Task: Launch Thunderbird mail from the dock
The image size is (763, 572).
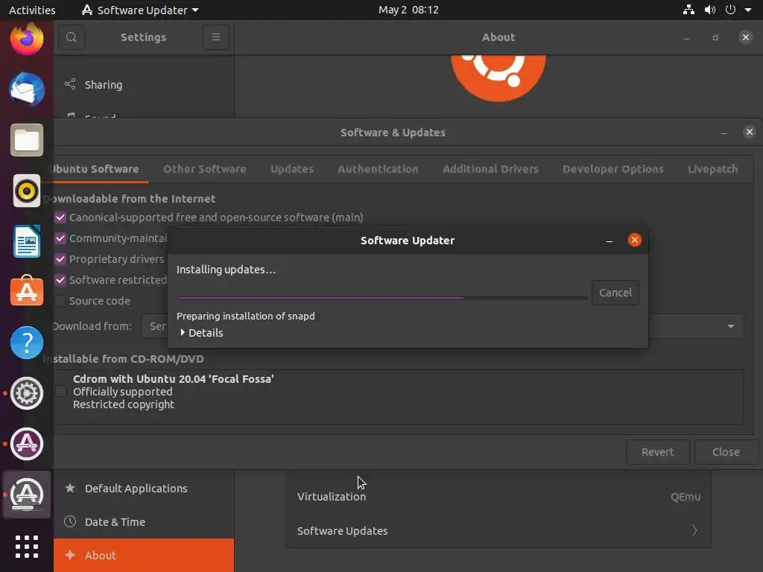Action: [x=27, y=89]
